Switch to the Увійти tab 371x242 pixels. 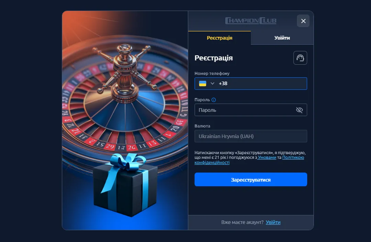(x=282, y=38)
